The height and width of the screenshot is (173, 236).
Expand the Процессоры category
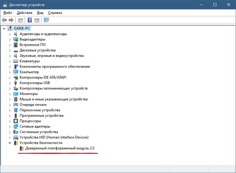point(10,121)
